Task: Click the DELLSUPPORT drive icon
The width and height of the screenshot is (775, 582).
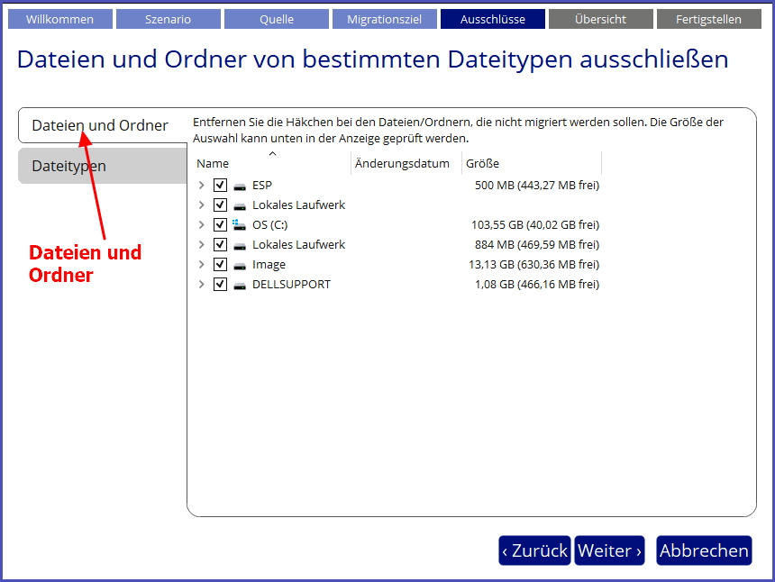Action: point(240,285)
